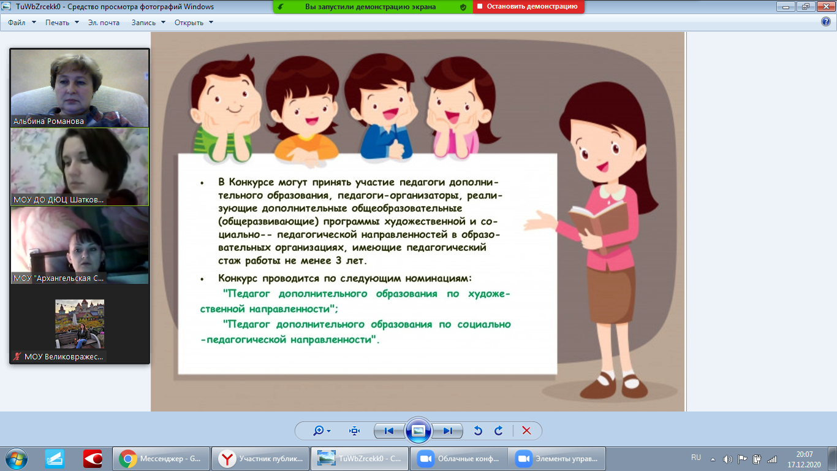The image size is (837, 471).
Task: Open the Запись menu
Action: click(148, 23)
